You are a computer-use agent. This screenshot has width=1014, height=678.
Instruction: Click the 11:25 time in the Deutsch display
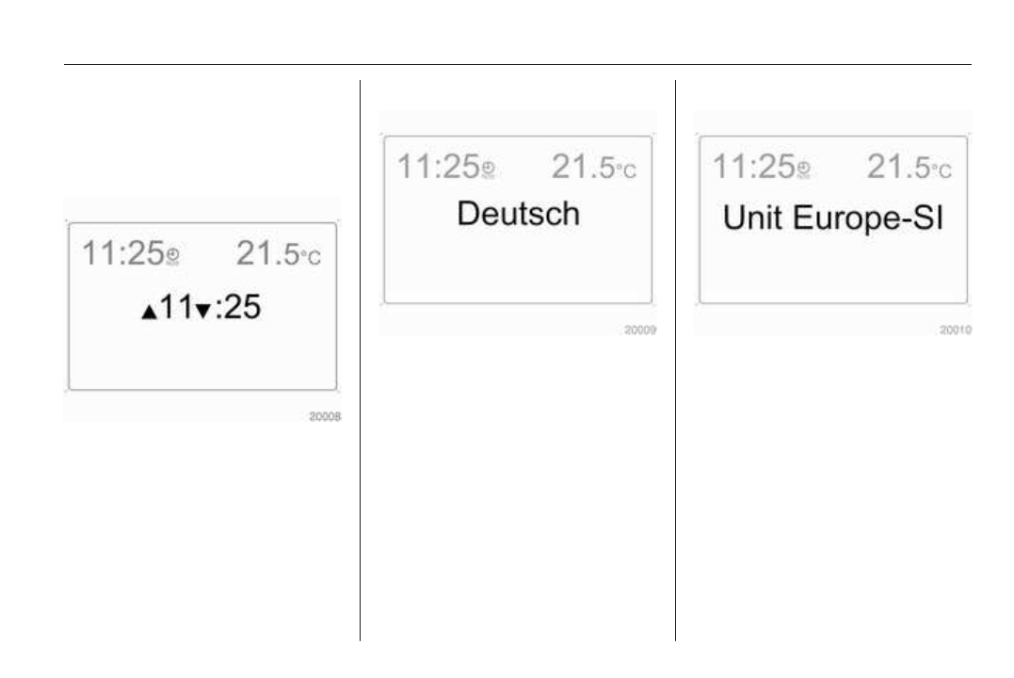point(438,167)
